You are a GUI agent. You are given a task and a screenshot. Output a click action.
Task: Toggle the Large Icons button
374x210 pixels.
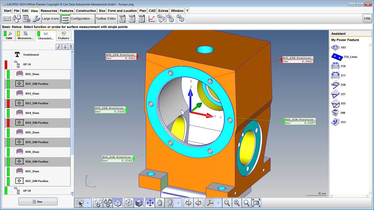(x=50, y=19)
